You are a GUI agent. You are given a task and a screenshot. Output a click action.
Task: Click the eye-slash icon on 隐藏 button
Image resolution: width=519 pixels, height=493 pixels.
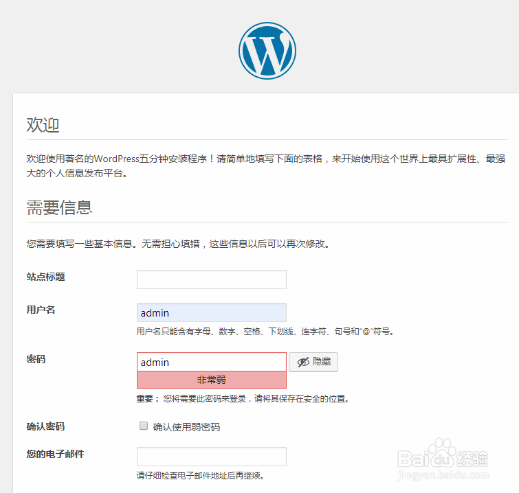(x=303, y=362)
